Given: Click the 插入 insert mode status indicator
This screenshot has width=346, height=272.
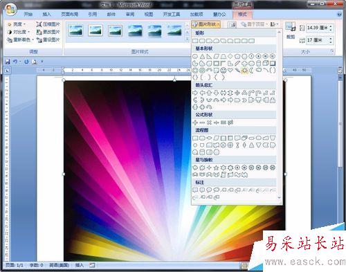Looking at the screenshot, I should pos(80,265).
